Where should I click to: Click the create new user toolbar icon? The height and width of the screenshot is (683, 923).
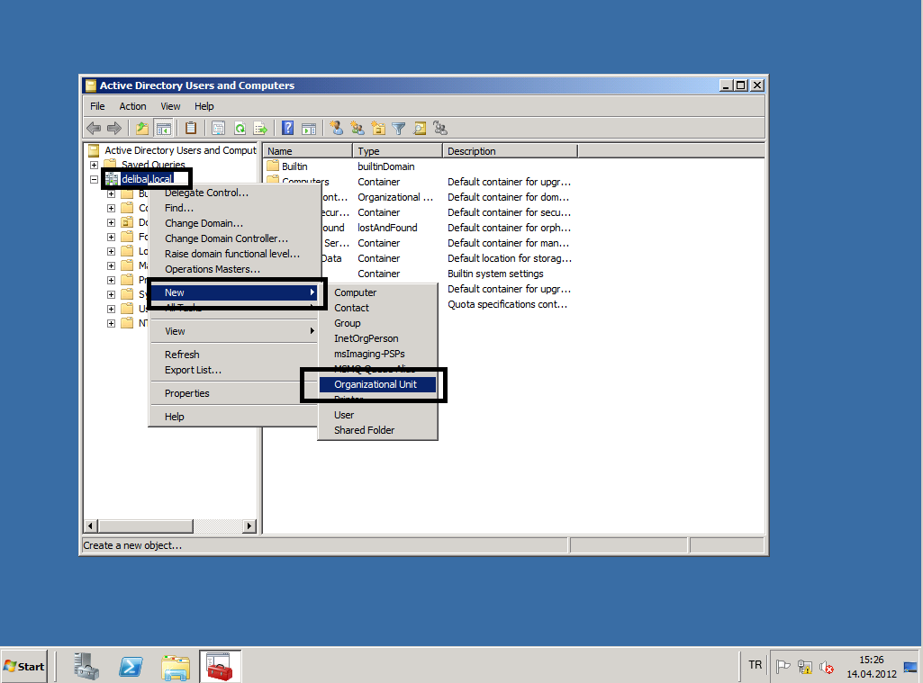tap(337, 129)
